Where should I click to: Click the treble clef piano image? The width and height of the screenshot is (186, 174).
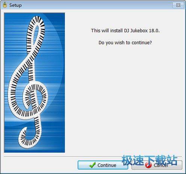34,82
